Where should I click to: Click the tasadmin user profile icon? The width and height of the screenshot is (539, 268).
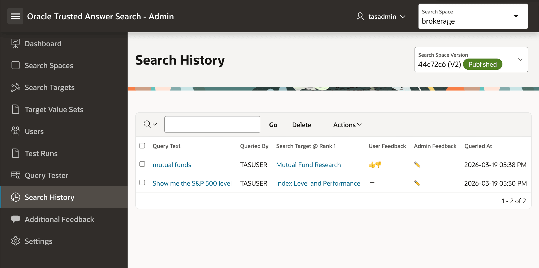coord(360,16)
